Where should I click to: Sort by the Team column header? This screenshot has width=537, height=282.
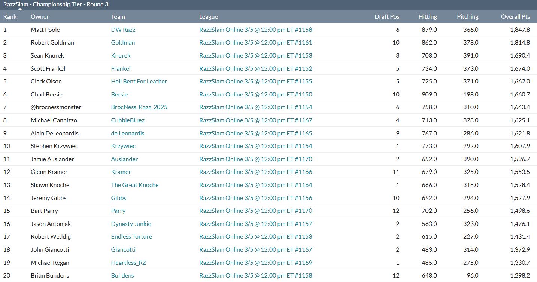tap(118, 16)
